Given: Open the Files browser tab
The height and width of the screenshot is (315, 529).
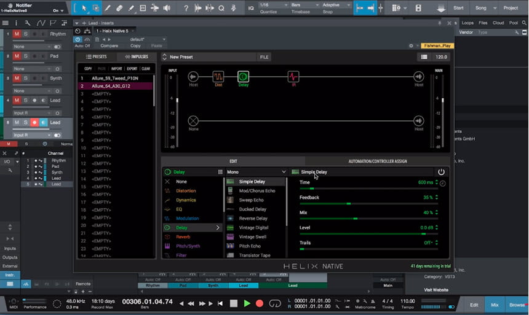Looking at the screenshot, I should [x=483, y=23].
